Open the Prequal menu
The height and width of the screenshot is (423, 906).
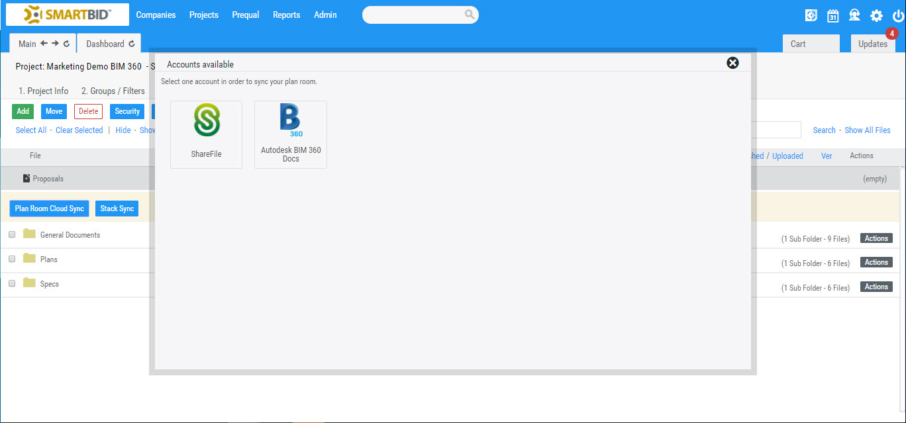[x=245, y=14]
